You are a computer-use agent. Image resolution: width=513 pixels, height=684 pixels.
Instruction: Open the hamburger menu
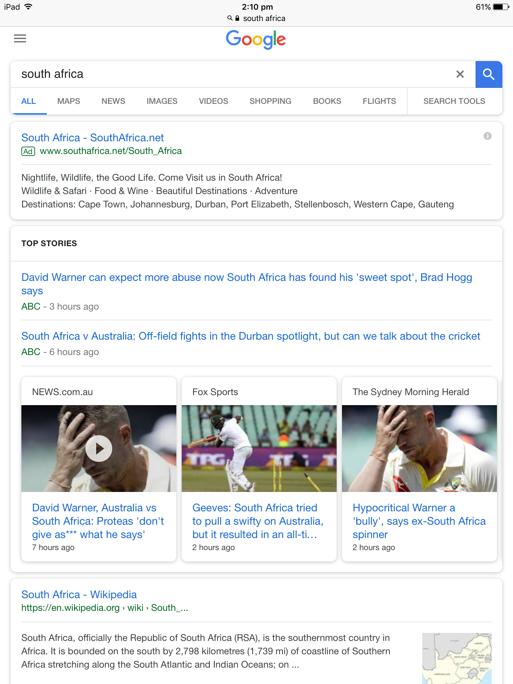point(20,38)
